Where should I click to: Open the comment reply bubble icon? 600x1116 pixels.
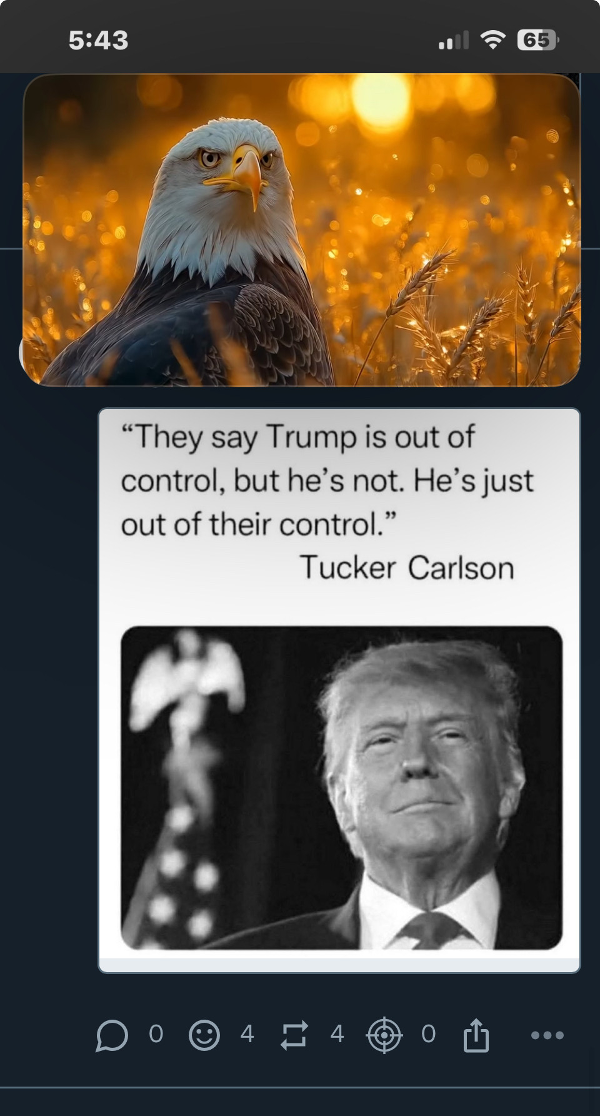pos(112,1035)
